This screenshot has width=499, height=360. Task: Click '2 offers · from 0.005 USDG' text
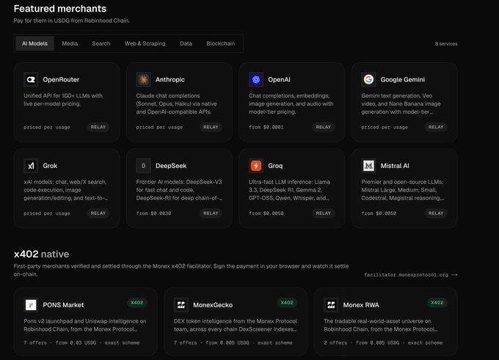coord(362,343)
